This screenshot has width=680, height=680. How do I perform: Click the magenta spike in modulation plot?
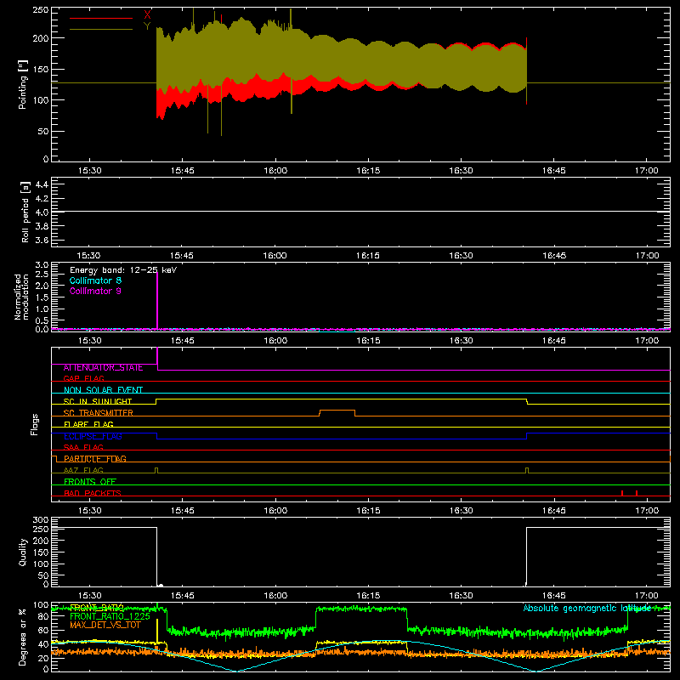[157, 300]
